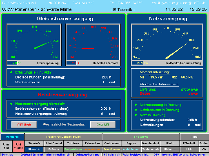Open the Joint Control screen
209x156 pixels.
tap(53, 143)
